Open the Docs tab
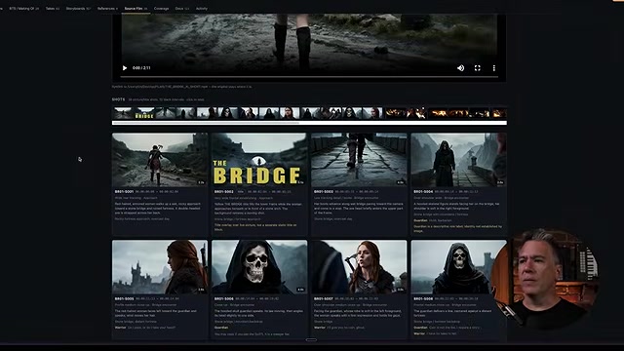The width and height of the screenshot is (624, 351). [x=182, y=9]
